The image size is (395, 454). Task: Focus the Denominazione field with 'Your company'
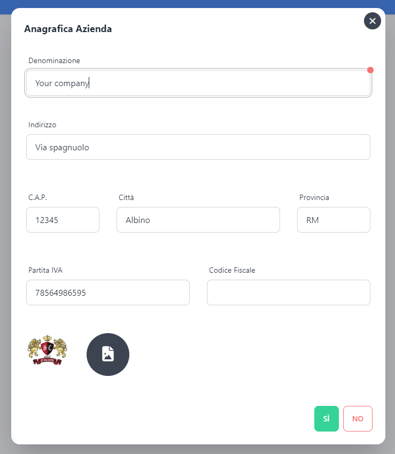198,83
